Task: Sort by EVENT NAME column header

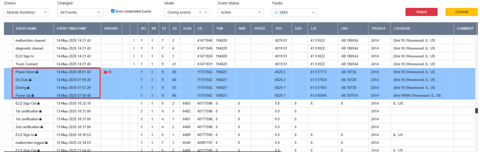Action: click(26, 29)
